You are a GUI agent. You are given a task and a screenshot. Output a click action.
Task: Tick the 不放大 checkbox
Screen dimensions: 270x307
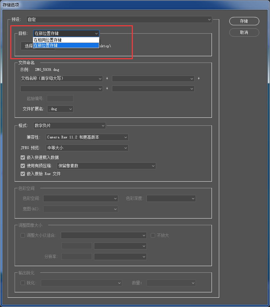pos(153,235)
